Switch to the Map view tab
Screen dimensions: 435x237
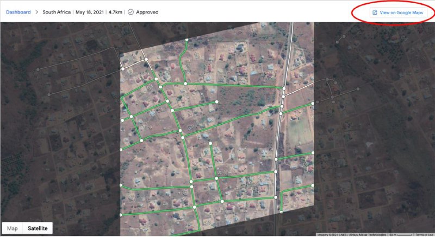[12, 228]
